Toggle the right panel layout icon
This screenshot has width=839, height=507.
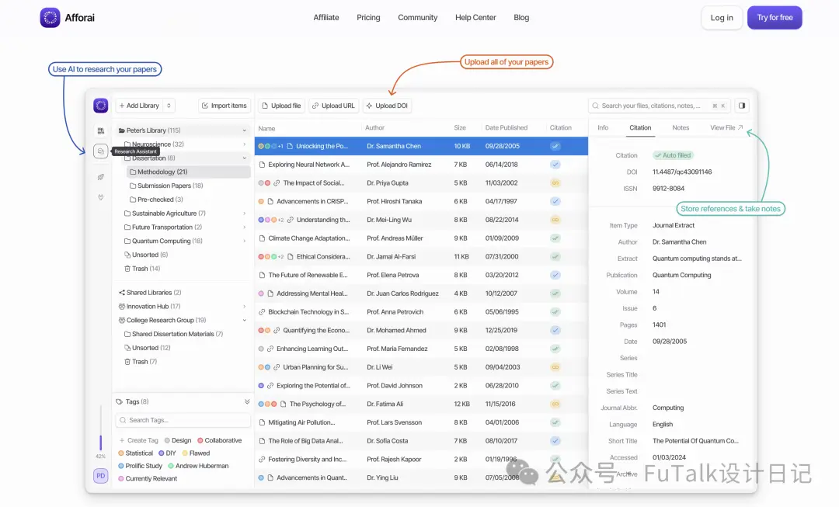point(742,106)
